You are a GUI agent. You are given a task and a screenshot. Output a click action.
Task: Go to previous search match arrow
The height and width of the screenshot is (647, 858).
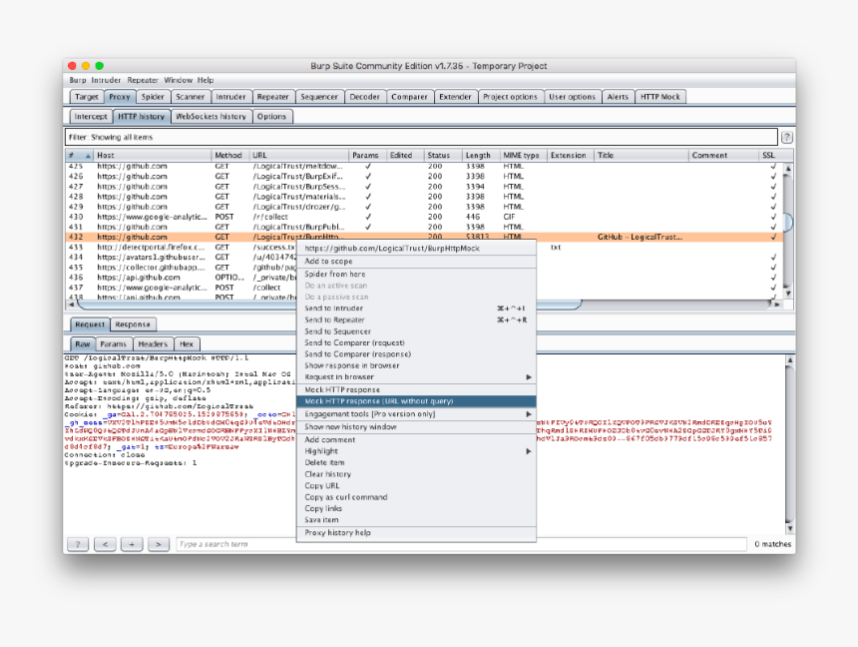(x=105, y=544)
